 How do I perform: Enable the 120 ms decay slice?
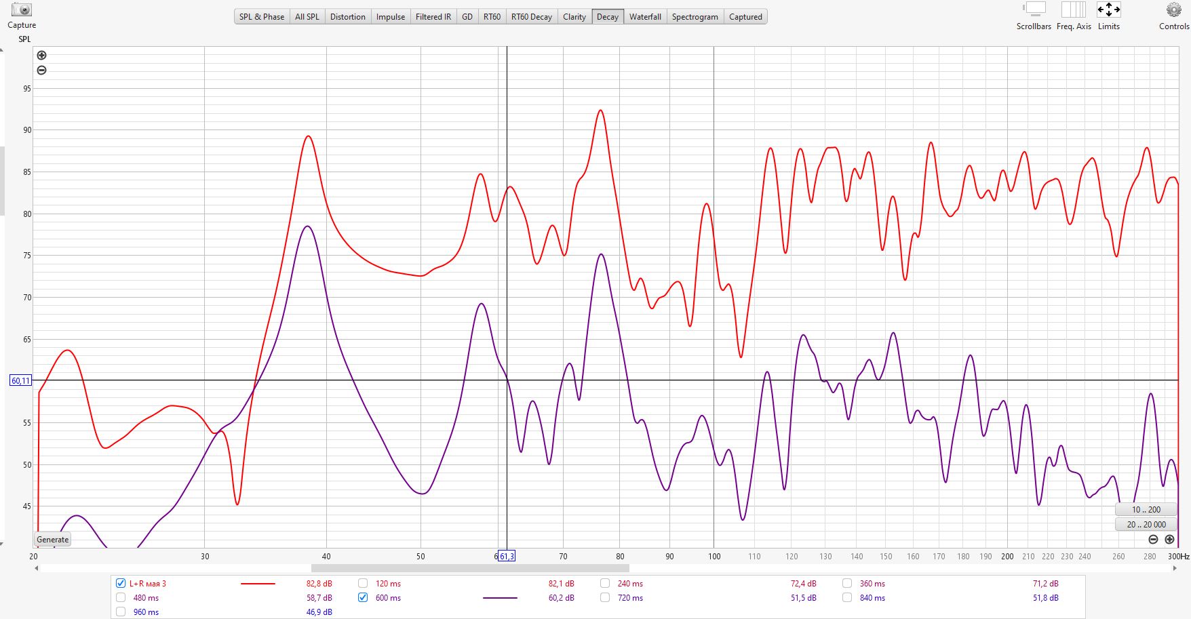363,583
